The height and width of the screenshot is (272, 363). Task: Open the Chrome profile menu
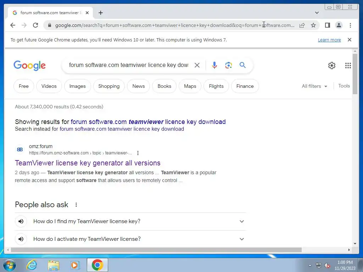point(339,25)
